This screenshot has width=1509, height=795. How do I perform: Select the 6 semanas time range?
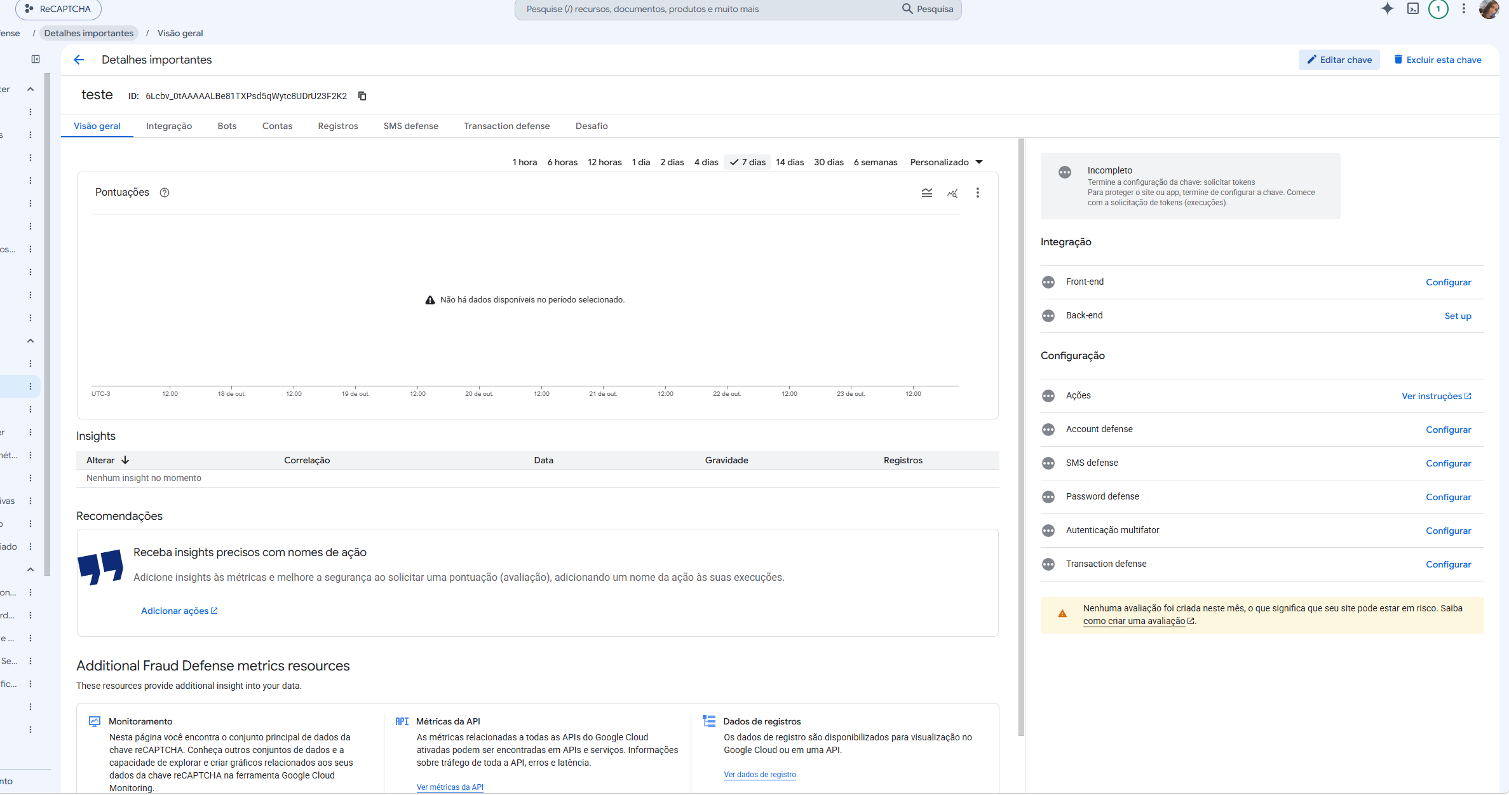coord(876,162)
